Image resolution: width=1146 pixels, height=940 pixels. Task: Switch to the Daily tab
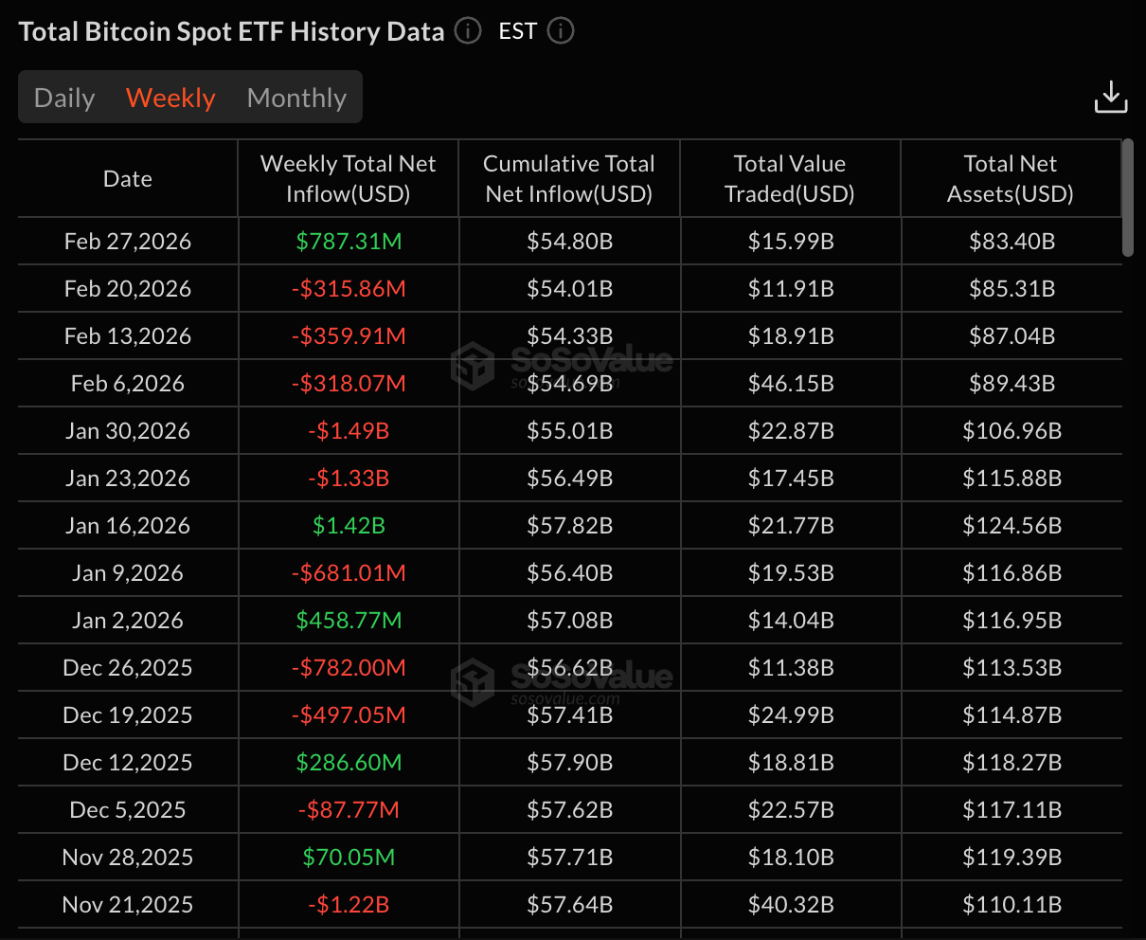point(64,98)
